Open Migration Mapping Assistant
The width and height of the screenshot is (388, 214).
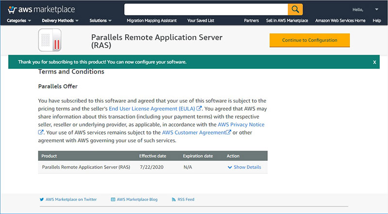[x=152, y=20]
